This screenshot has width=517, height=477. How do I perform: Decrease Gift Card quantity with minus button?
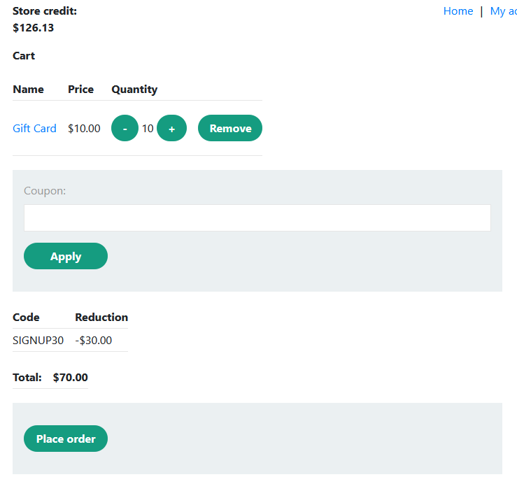coord(125,129)
